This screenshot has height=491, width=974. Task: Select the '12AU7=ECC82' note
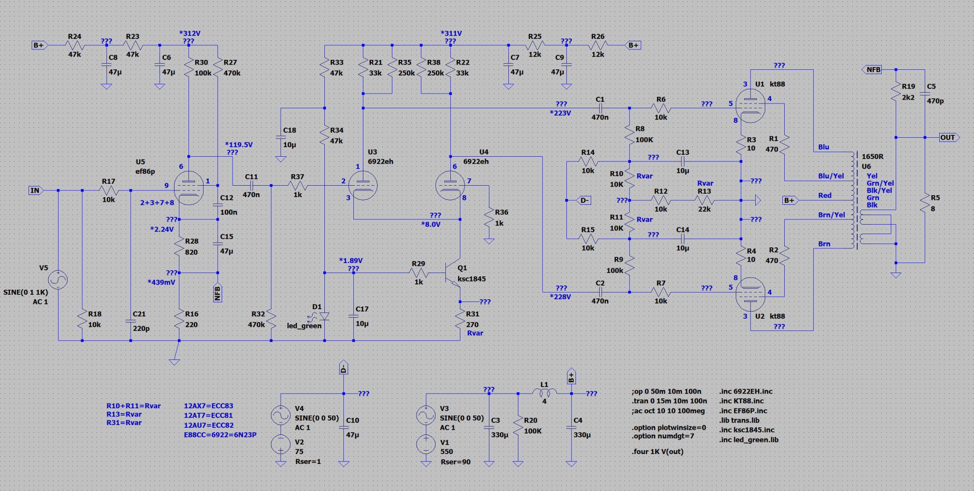tap(208, 425)
